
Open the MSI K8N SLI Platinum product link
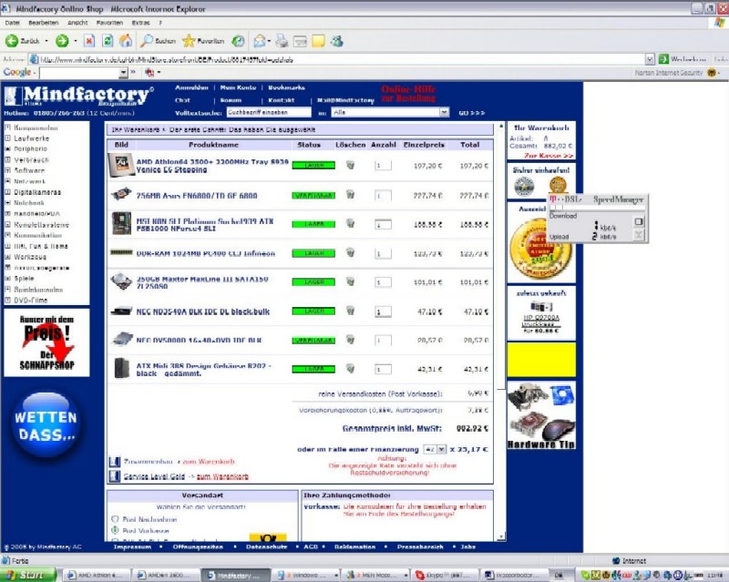204,225
